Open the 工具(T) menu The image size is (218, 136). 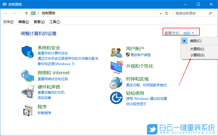55,22
